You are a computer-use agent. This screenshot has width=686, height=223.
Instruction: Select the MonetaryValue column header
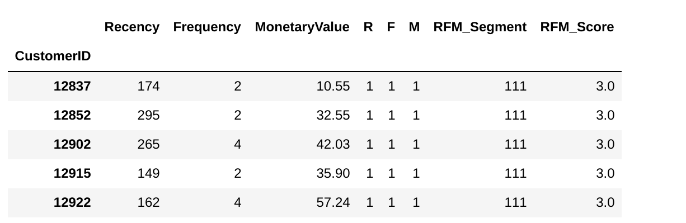pos(302,27)
